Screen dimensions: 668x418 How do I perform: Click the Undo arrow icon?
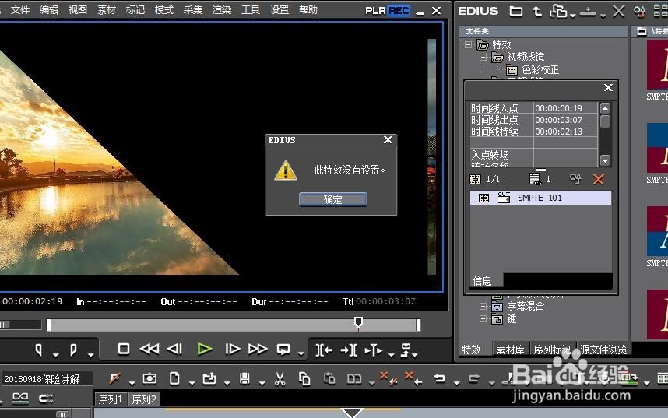coord(439,378)
